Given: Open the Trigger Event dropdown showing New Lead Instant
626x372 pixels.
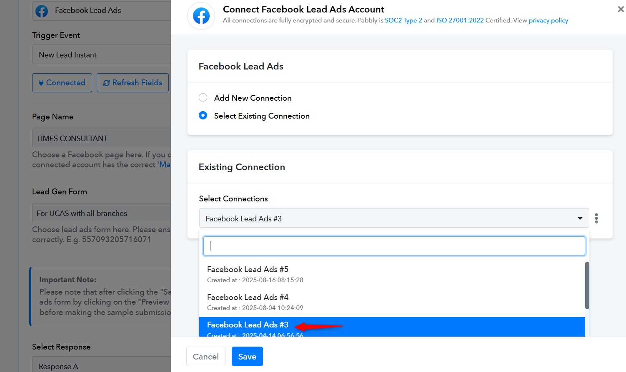Looking at the screenshot, I should [x=102, y=55].
